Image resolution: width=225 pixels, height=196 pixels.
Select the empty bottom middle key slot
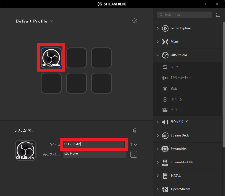pyautogui.click(x=76, y=83)
